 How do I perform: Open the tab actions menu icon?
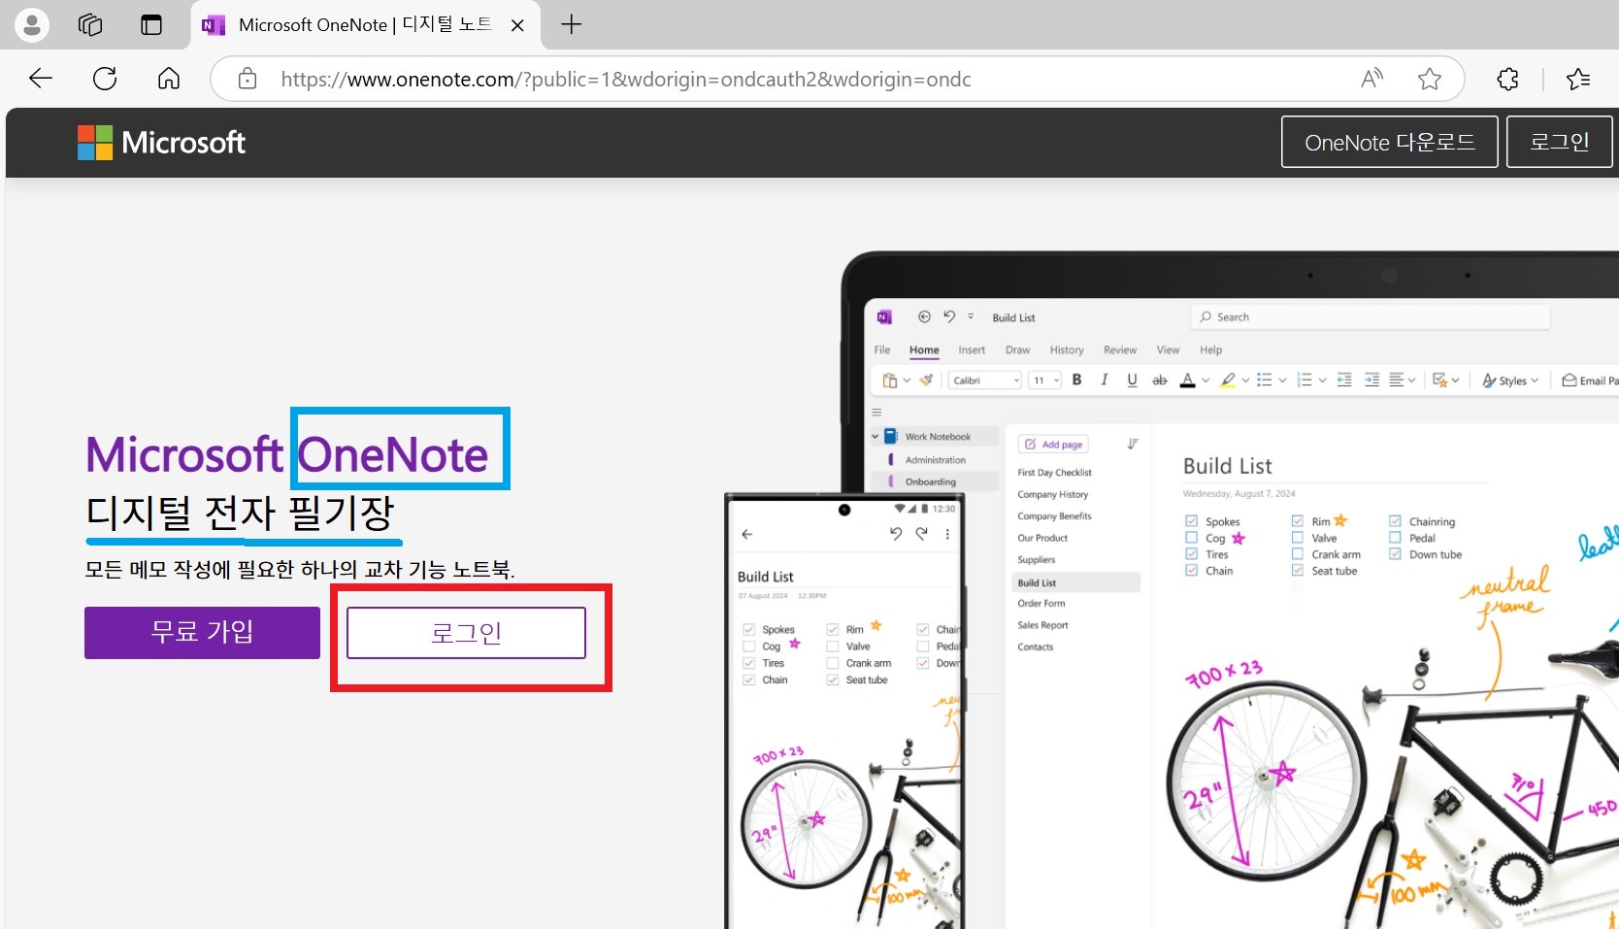tap(151, 24)
